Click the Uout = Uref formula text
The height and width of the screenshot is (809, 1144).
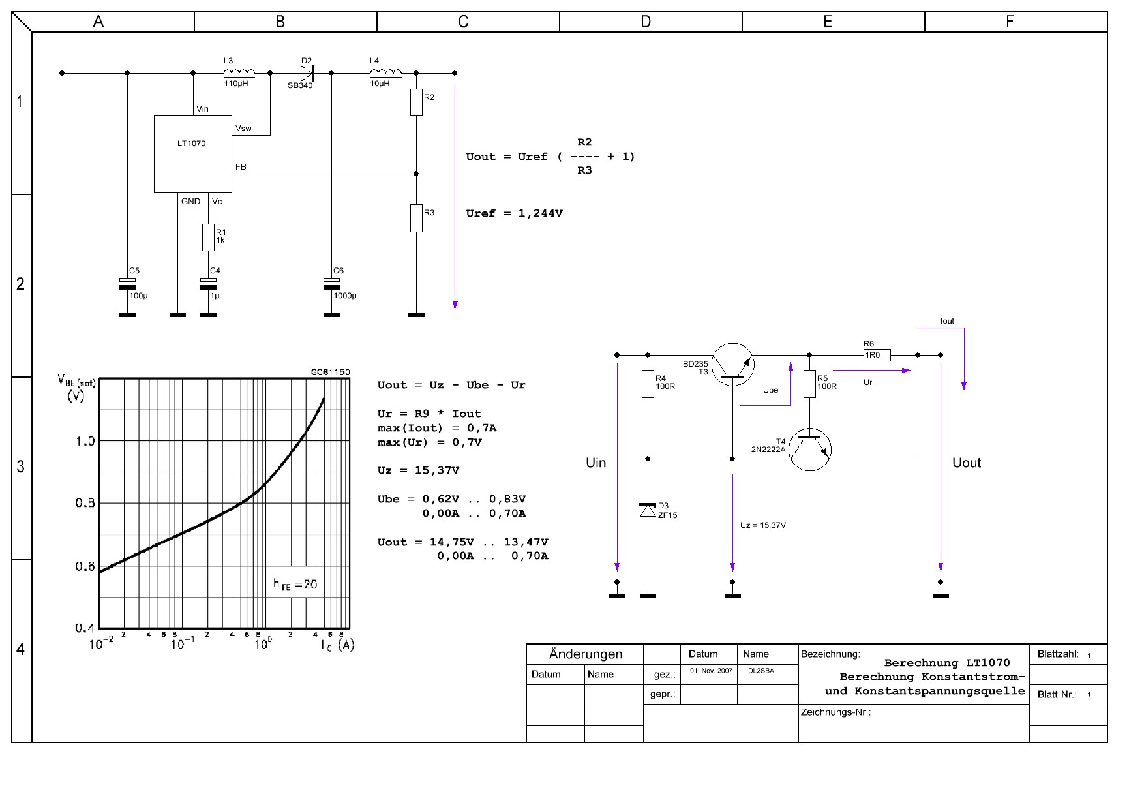tap(550, 157)
